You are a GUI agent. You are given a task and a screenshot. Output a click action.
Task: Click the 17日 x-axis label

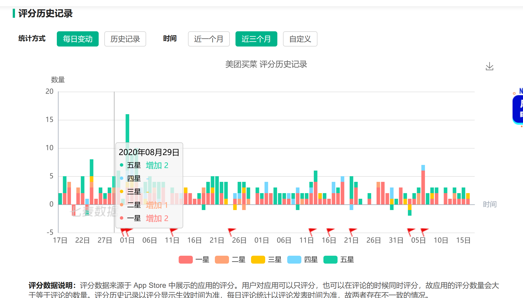pos(60,240)
